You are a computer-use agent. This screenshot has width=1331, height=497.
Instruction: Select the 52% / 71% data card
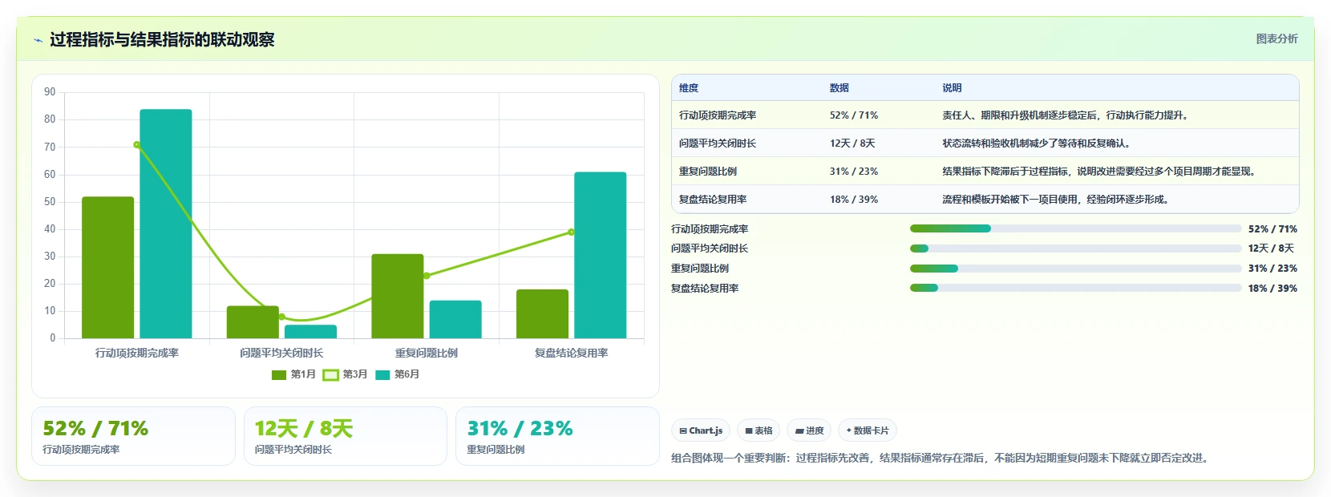(133, 436)
